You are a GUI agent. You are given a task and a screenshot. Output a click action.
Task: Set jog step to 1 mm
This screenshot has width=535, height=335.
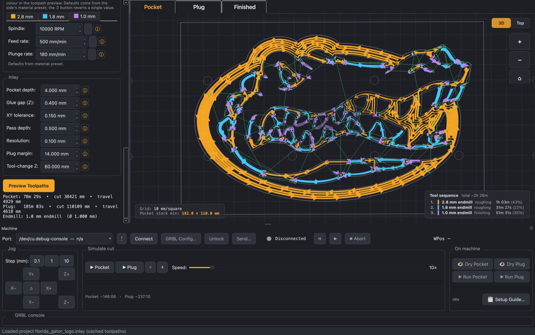point(52,261)
